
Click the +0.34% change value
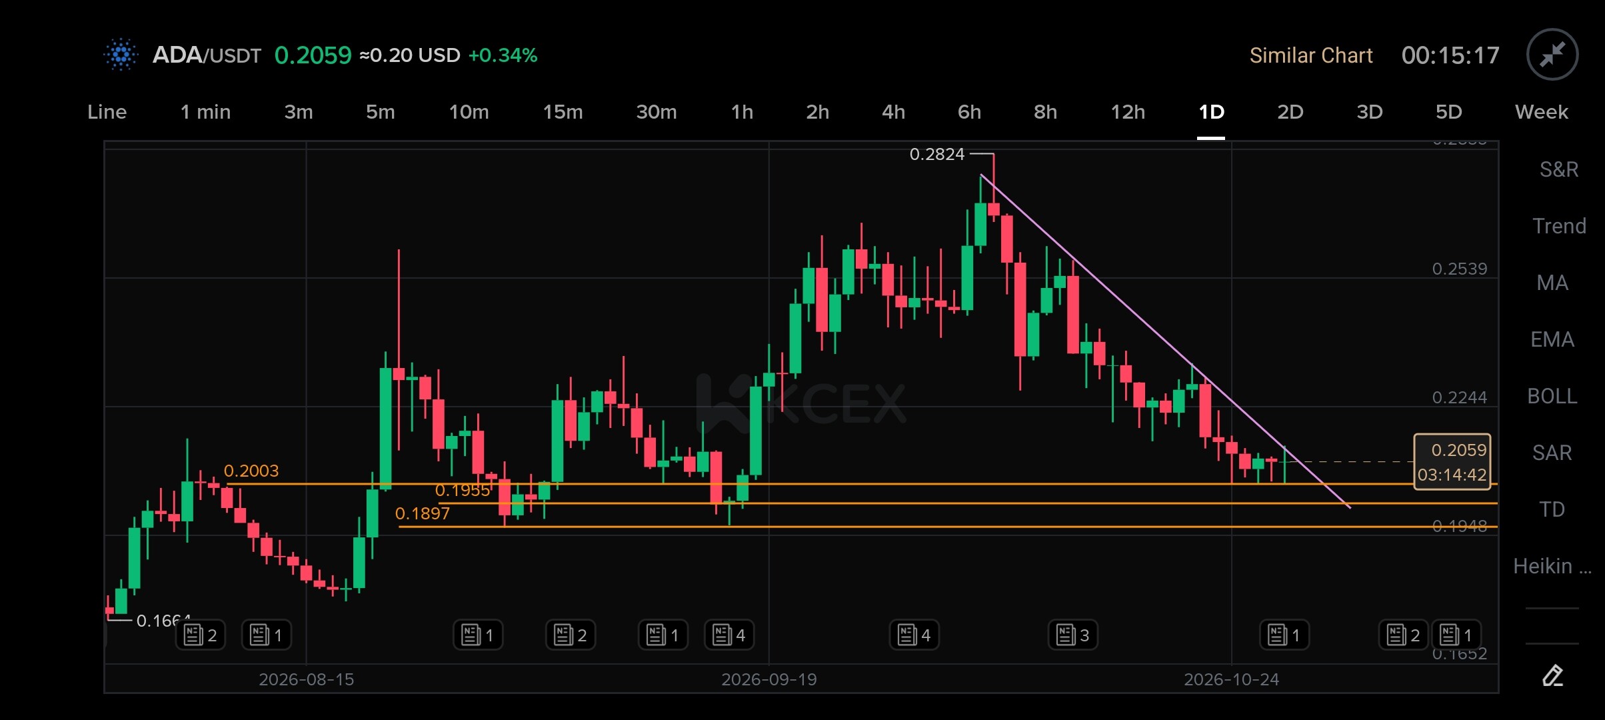[503, 55]
